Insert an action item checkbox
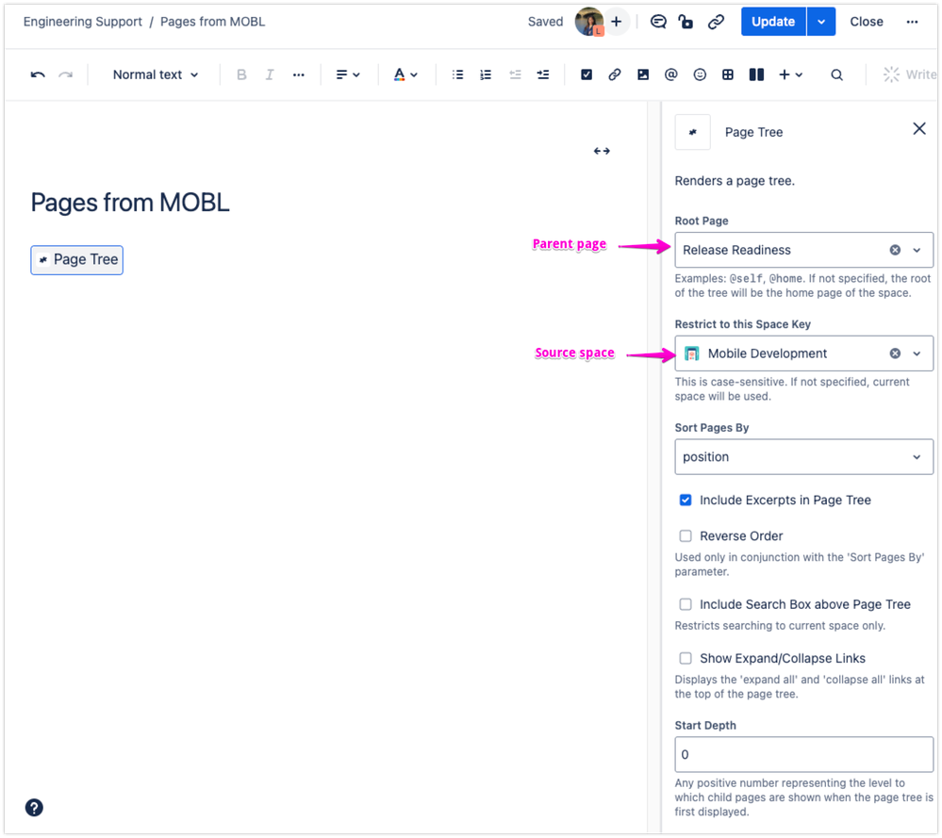 (x=587, y=74)
